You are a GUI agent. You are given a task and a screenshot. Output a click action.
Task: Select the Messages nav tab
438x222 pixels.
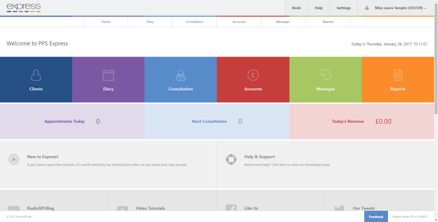[x=283, y=22]
